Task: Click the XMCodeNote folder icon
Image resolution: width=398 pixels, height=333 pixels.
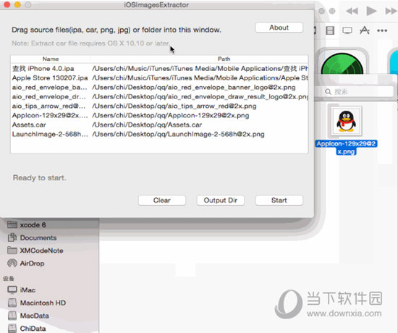Action: (x=12, y=250)
